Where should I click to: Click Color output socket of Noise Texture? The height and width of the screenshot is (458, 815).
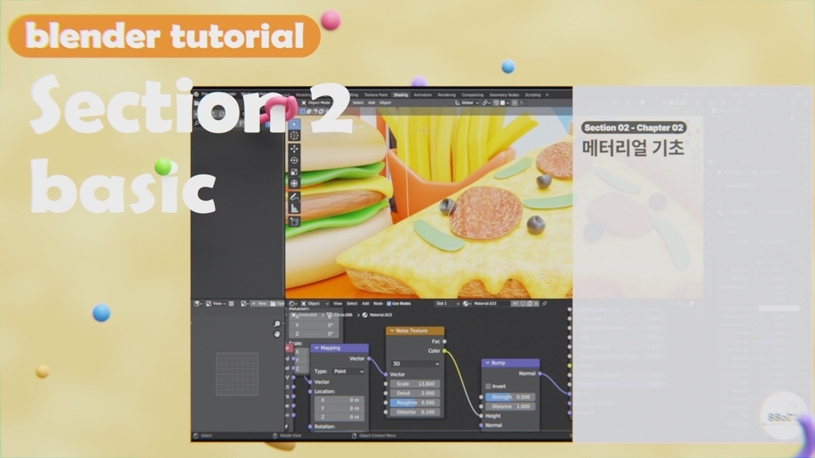pyautogui.click(x=444, y=351)
